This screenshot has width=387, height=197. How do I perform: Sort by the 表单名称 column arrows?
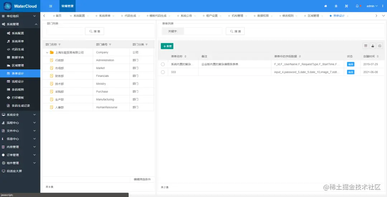(x=185, y=56)
